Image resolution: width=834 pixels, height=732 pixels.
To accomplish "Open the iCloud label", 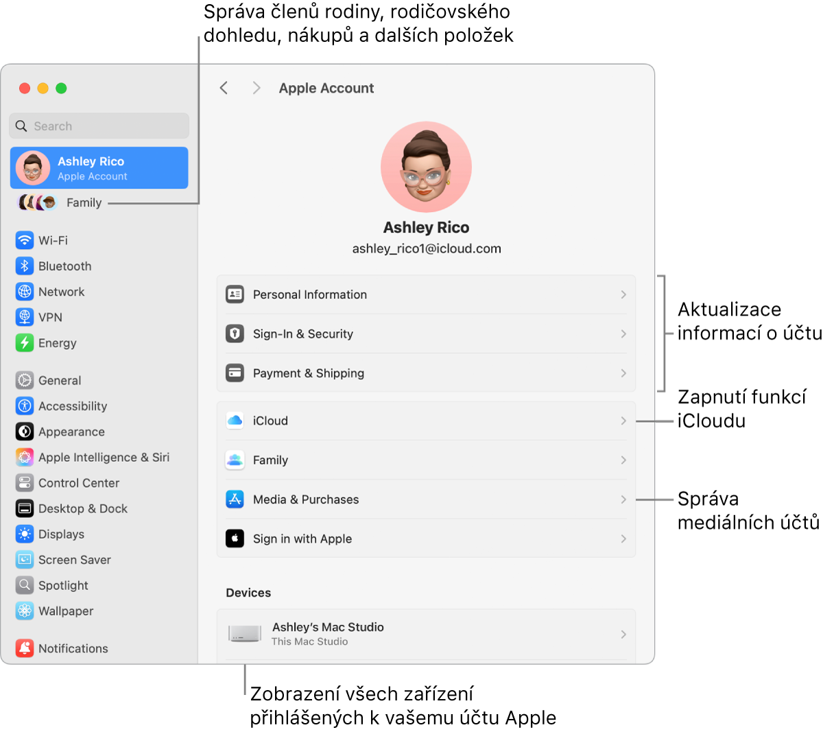I will (270, 421).
